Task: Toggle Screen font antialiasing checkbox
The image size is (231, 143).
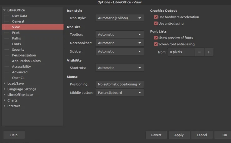Action: click(156, 44)
